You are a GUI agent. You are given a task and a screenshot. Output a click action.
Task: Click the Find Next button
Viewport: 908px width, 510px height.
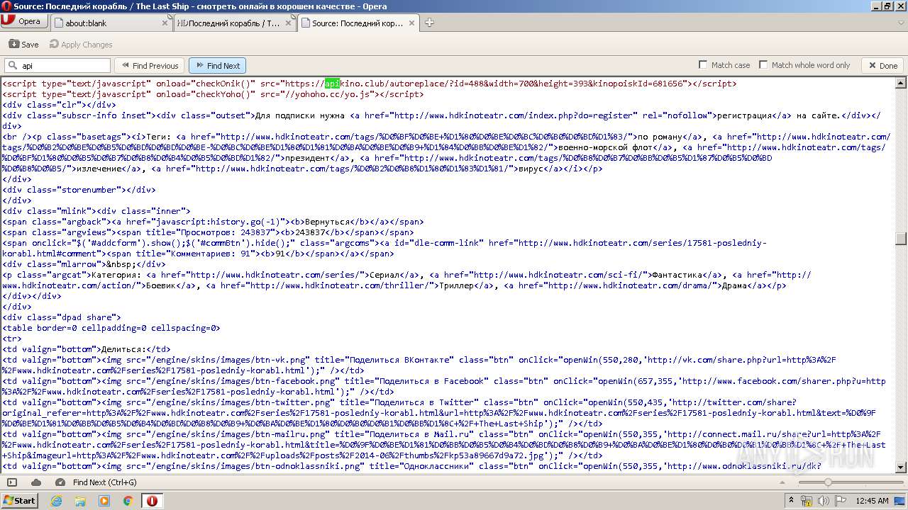point(217,66)
